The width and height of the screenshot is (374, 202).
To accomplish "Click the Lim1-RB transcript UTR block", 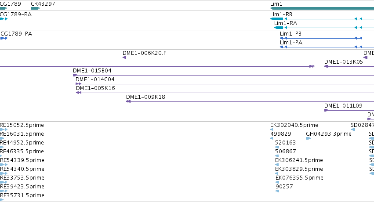I will click(277, 19).
